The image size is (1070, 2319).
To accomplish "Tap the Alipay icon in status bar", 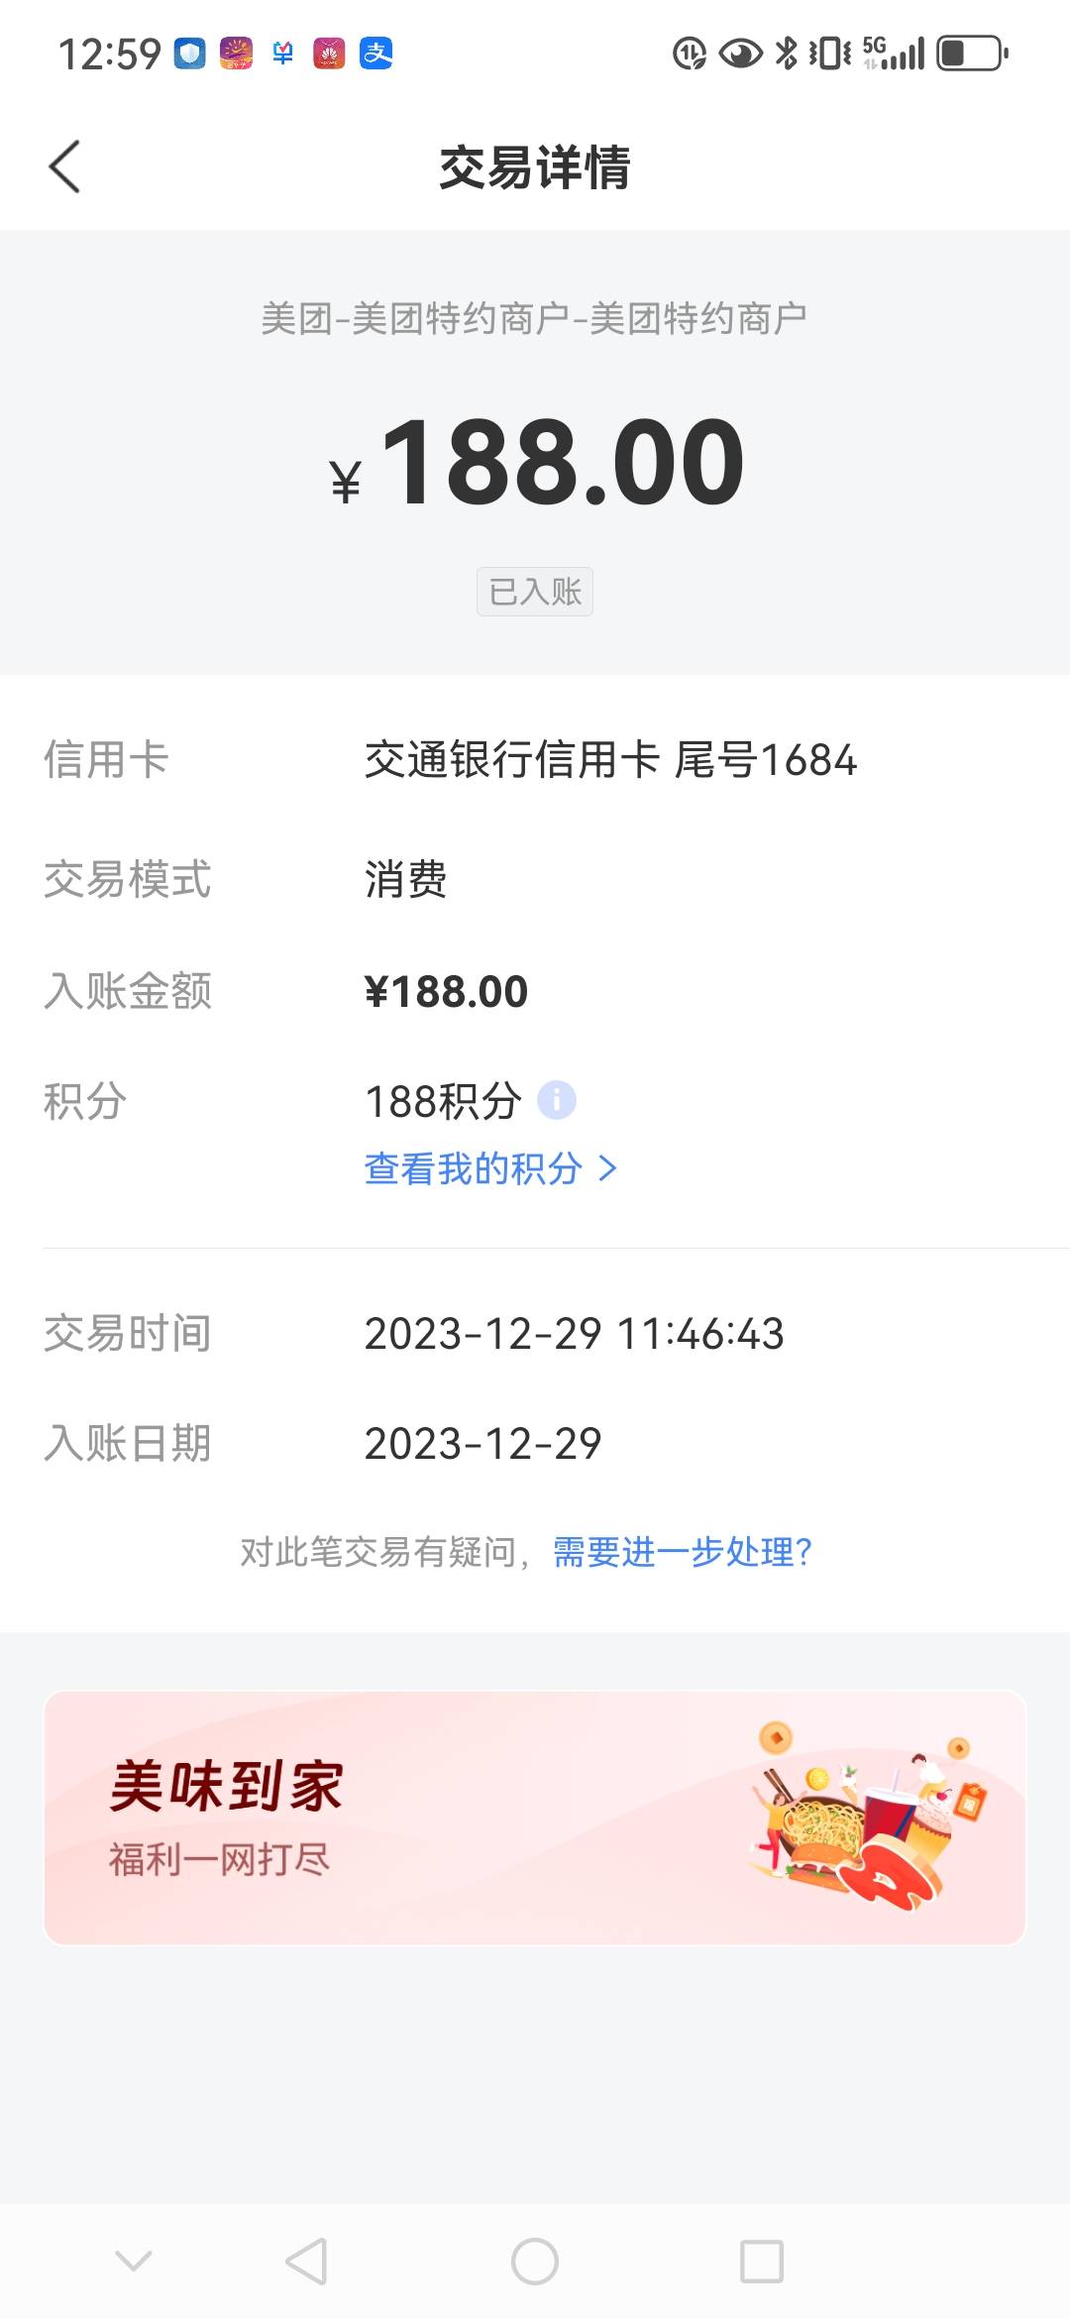I will (x=376, y=53).
